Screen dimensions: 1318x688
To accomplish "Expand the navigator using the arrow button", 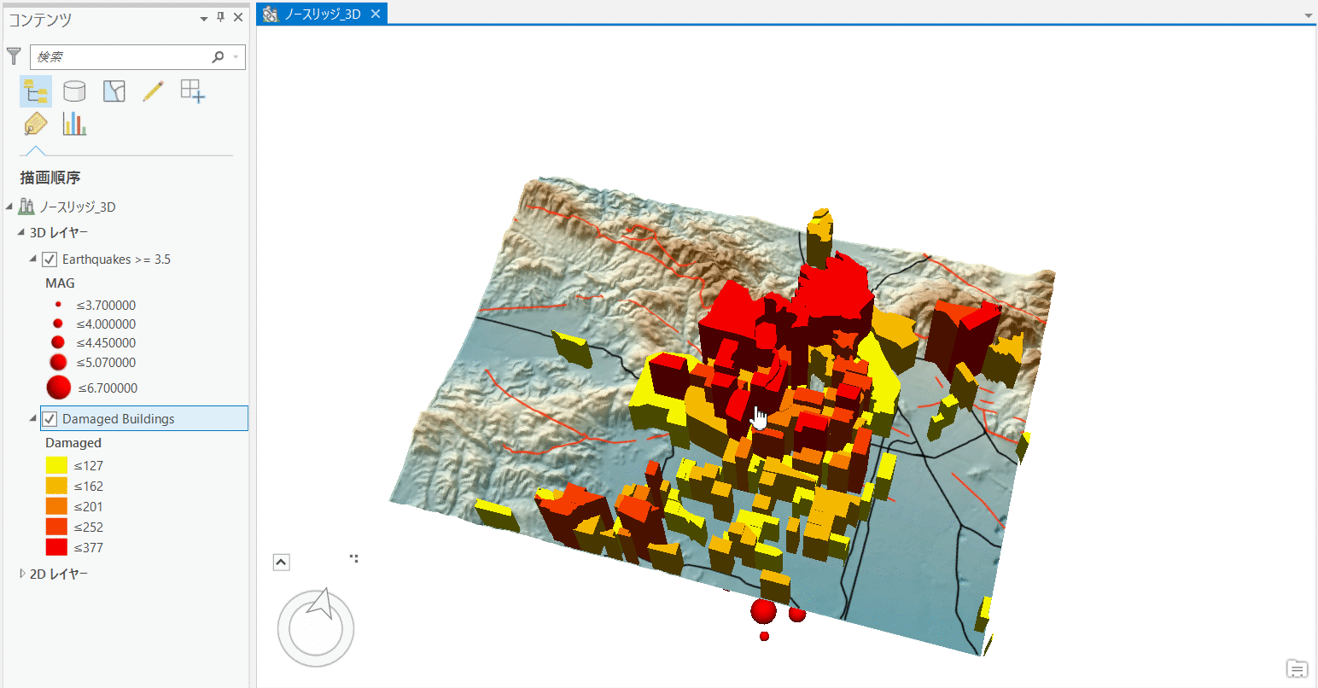I will tap(281, 562).
